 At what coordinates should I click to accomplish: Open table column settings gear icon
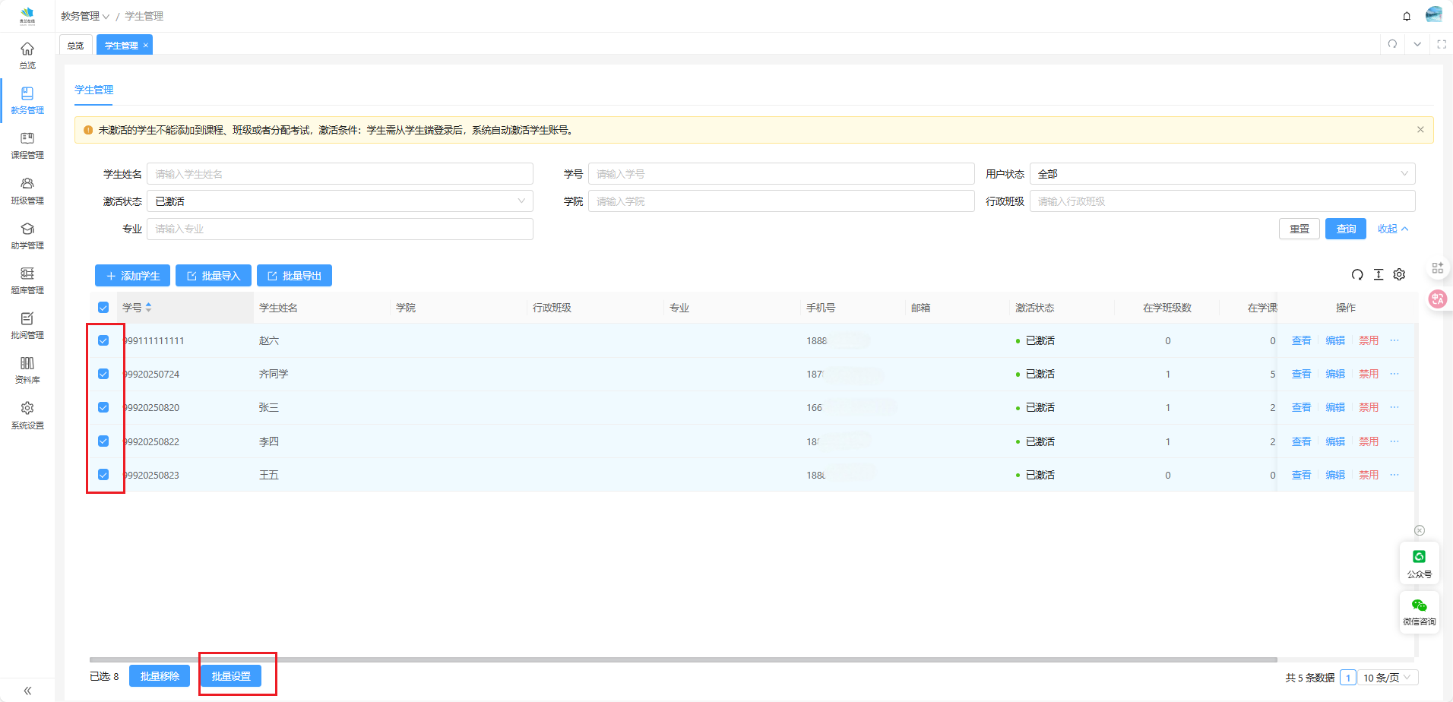pyautogui.click(x=1399, y=275)
